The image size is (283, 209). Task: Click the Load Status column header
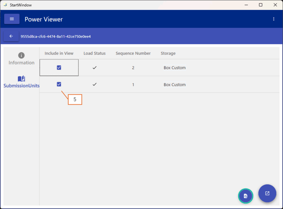(x=95, y=53)
